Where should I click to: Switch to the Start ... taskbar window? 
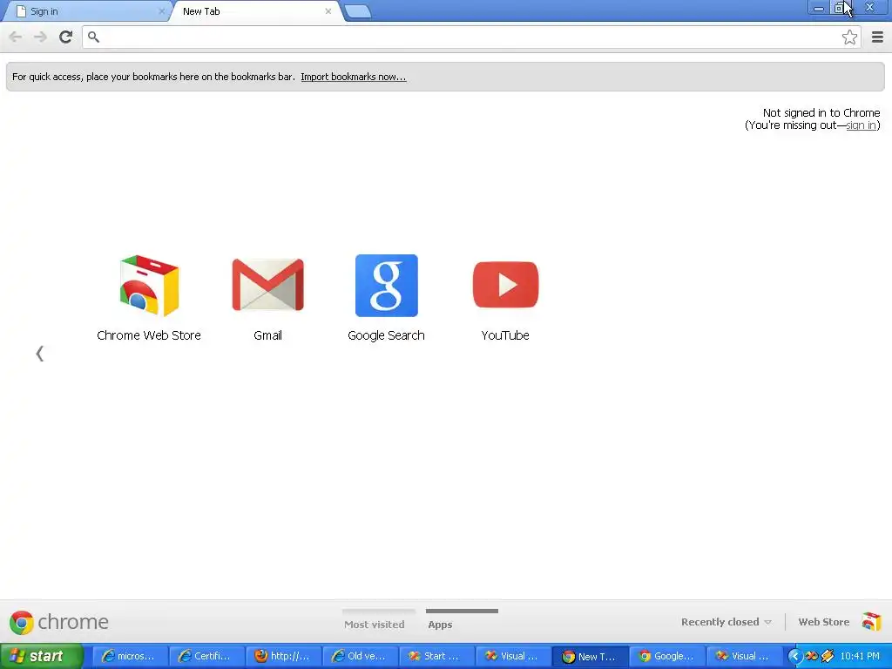coord(437,656)
